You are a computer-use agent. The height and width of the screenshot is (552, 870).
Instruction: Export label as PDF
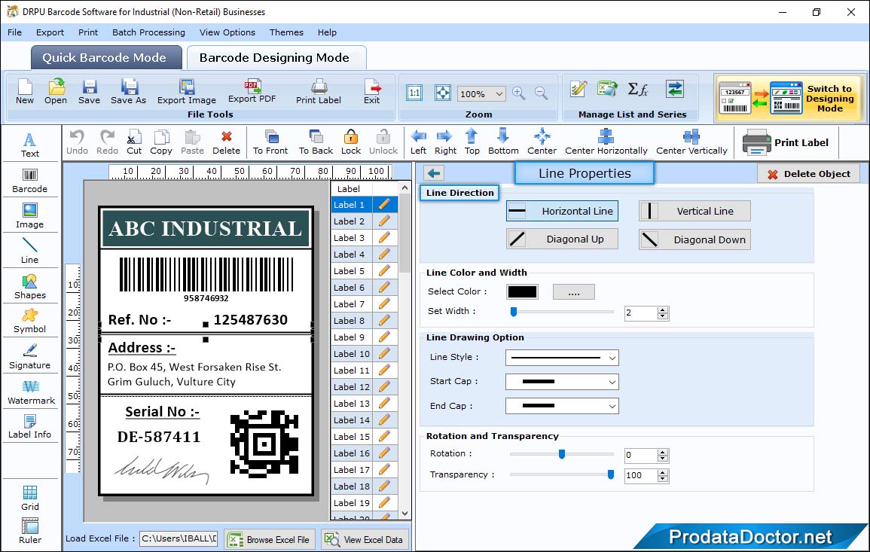click(252, 92)
